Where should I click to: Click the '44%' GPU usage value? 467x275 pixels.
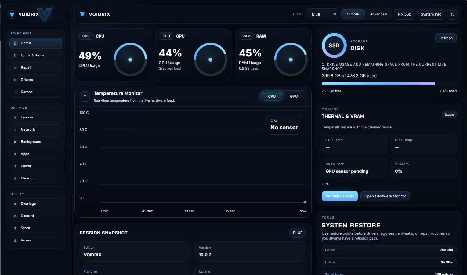point(170,53)
